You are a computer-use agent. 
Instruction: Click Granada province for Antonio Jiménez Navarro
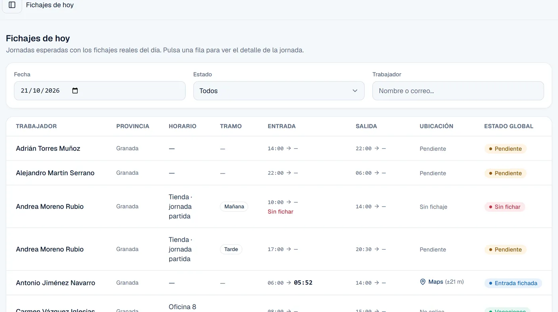click(x=127, y=283)
